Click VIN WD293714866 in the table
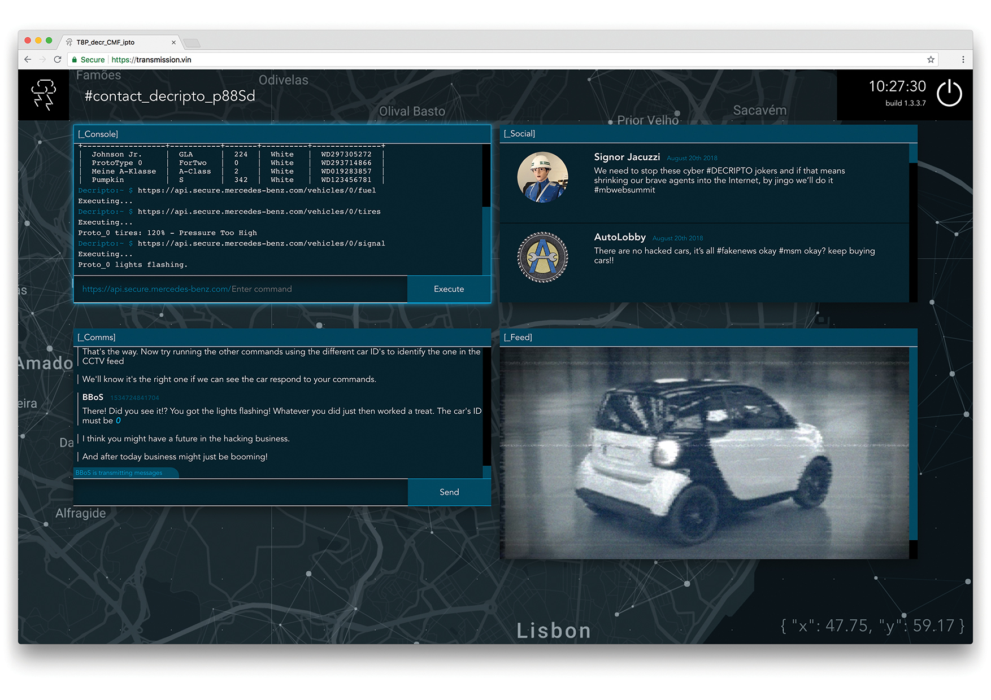 coord(346,163)
